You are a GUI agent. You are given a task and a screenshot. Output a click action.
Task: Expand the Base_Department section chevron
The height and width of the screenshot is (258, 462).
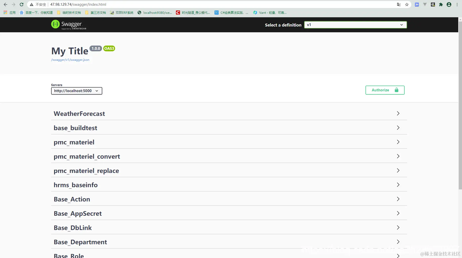click(x=398, y=242)
